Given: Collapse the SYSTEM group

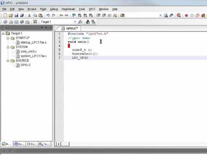Looking at the screenshot, I should (8, 47).
